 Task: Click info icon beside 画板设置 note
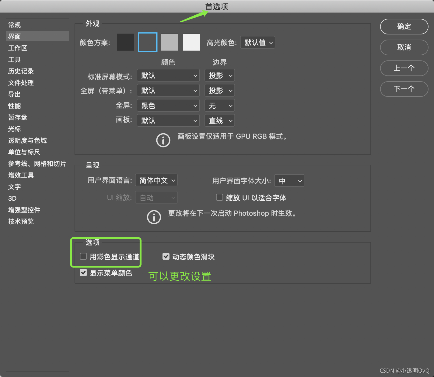tap(163, 140)
